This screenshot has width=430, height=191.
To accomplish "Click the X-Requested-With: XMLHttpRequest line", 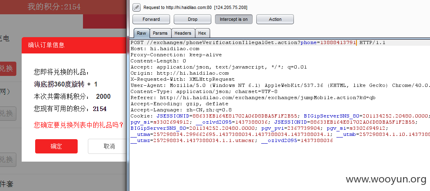I will click(x=183, y=79).
